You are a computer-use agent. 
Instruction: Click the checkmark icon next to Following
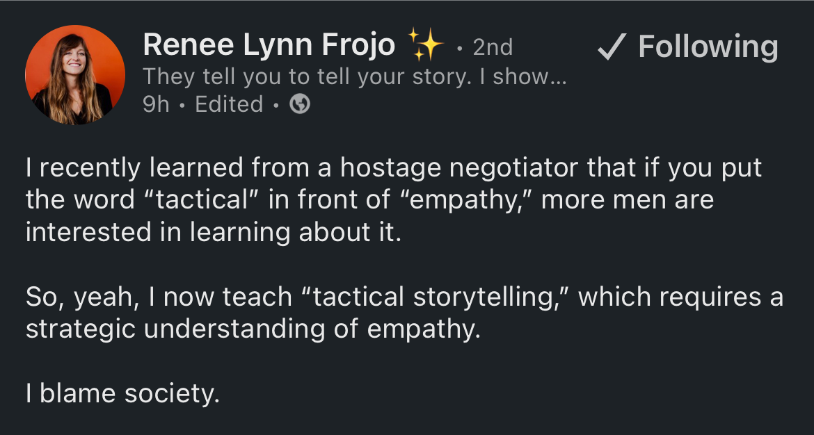[612, 47]
